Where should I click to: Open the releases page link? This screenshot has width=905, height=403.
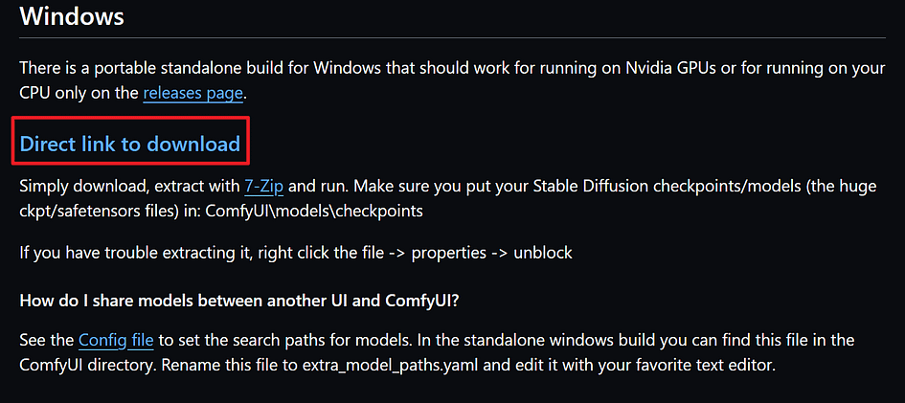[x=192, y=93]
